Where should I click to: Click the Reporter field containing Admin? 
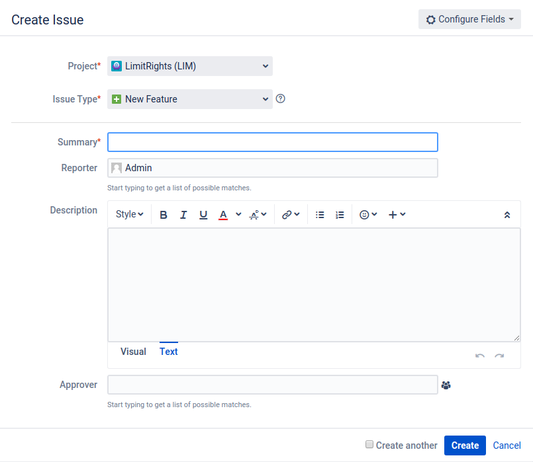tap(273, 168)
